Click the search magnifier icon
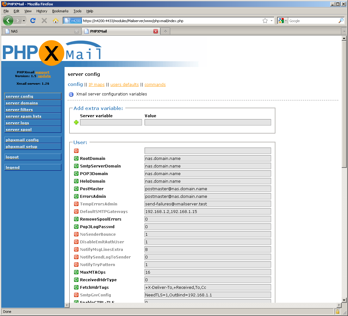348x316 pixels. (x=341, y=21)
